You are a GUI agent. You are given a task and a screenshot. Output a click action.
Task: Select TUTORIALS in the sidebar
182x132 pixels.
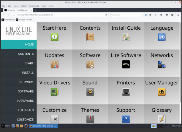tap(19, 110)
